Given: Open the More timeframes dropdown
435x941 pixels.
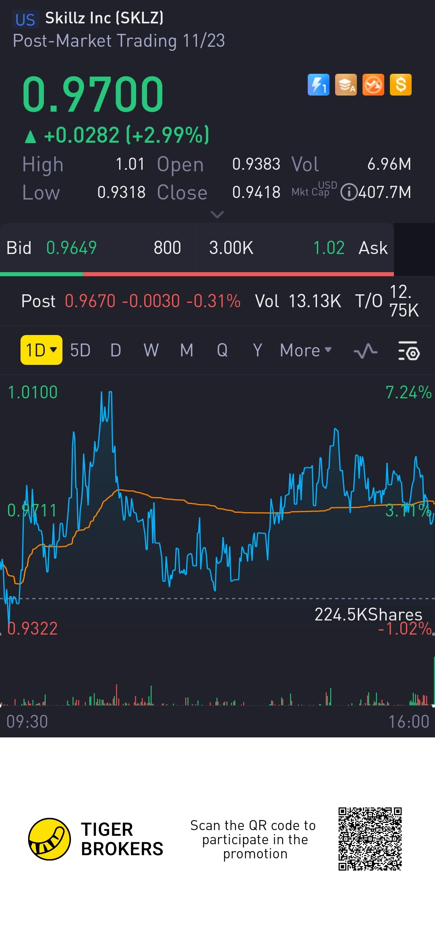Looking at the screenshot, I should pyautogui.click(x=306, y=350).
